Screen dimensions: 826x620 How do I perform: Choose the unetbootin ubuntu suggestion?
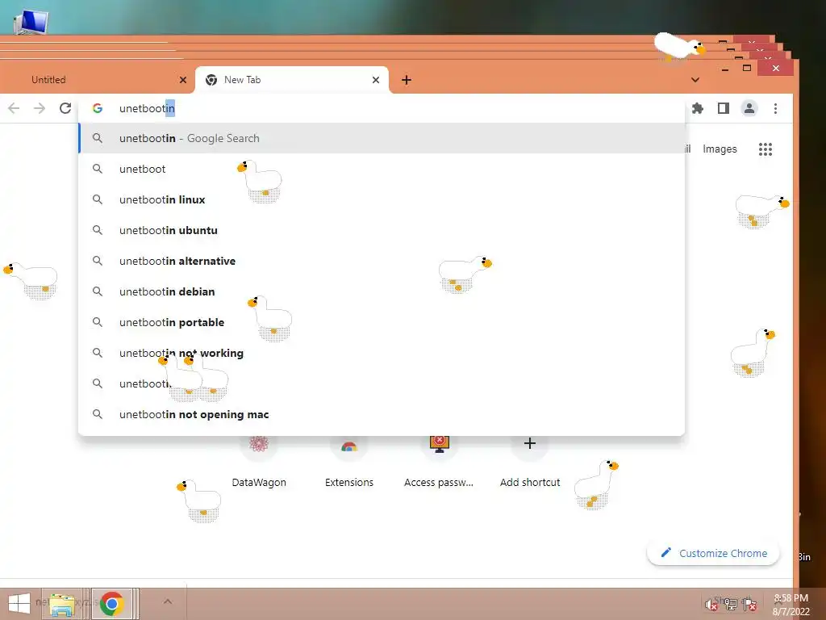[x=382, y=230]
